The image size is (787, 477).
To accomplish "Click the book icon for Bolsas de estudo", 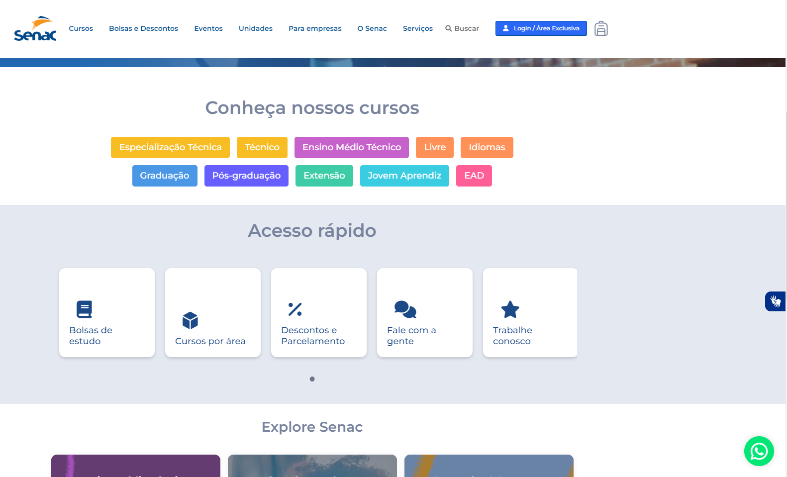I will click(84, 309).
